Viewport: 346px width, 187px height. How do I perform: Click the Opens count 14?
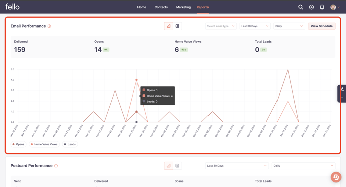click(x=98, y=50)
